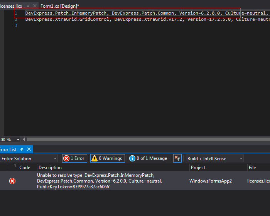Select the 'Unable to resolve type' error description
Screen dimensions: 270x216
[100, 181]
